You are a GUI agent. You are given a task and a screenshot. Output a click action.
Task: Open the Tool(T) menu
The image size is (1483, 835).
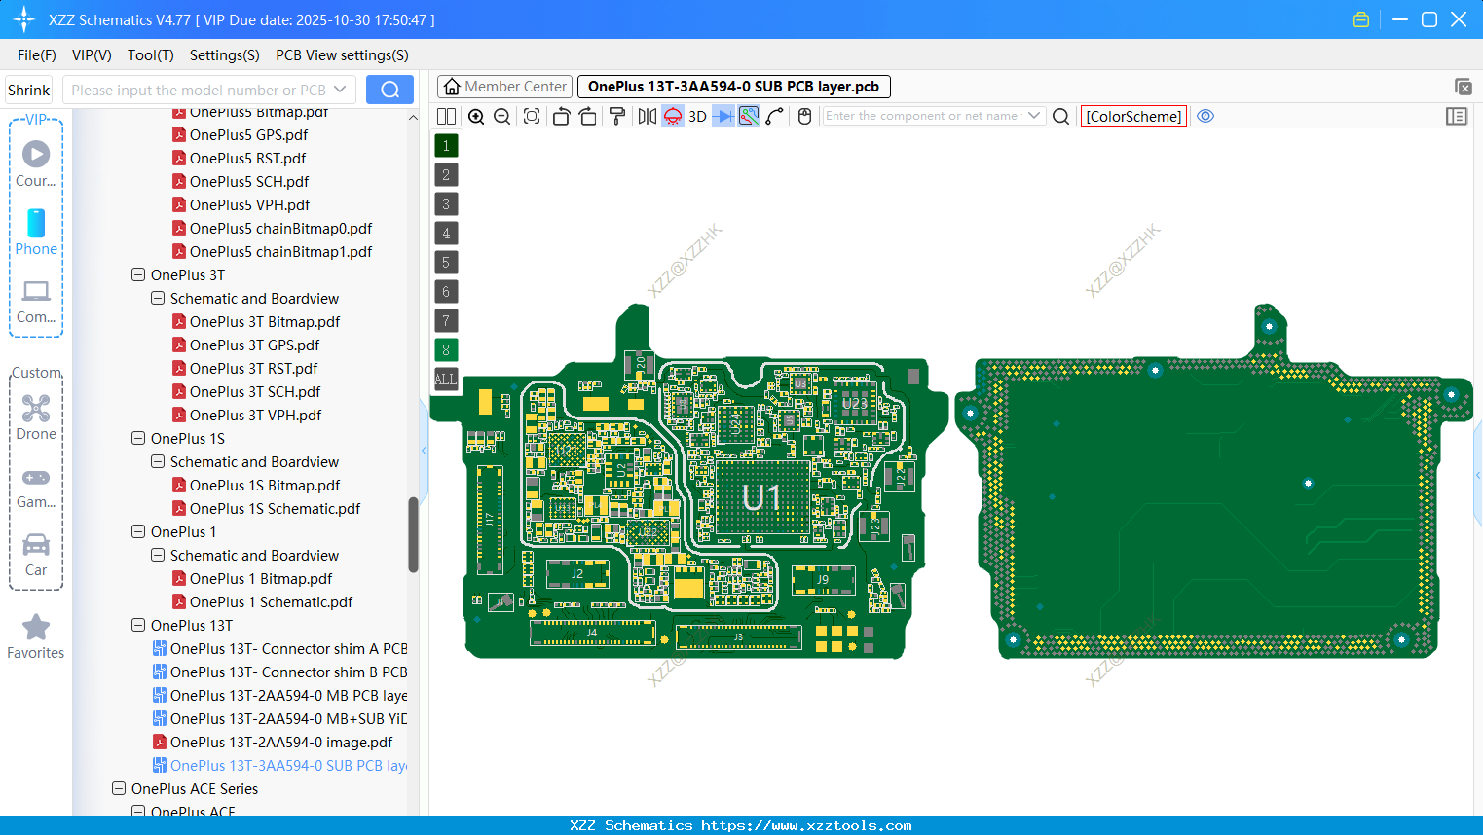click(150, 55)
